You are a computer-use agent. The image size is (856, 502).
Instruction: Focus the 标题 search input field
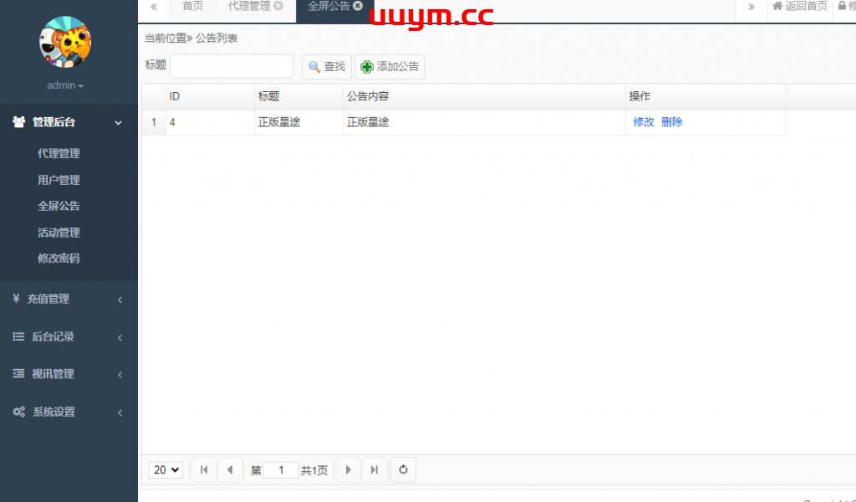pos(232,66)
